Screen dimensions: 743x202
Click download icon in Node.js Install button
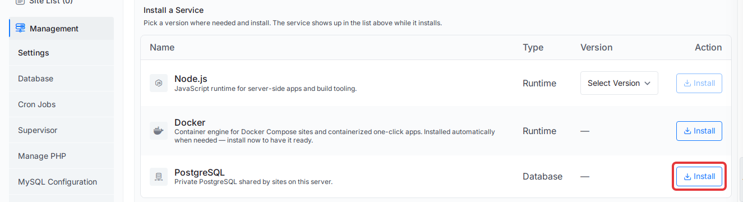click(x=687, y=83)
